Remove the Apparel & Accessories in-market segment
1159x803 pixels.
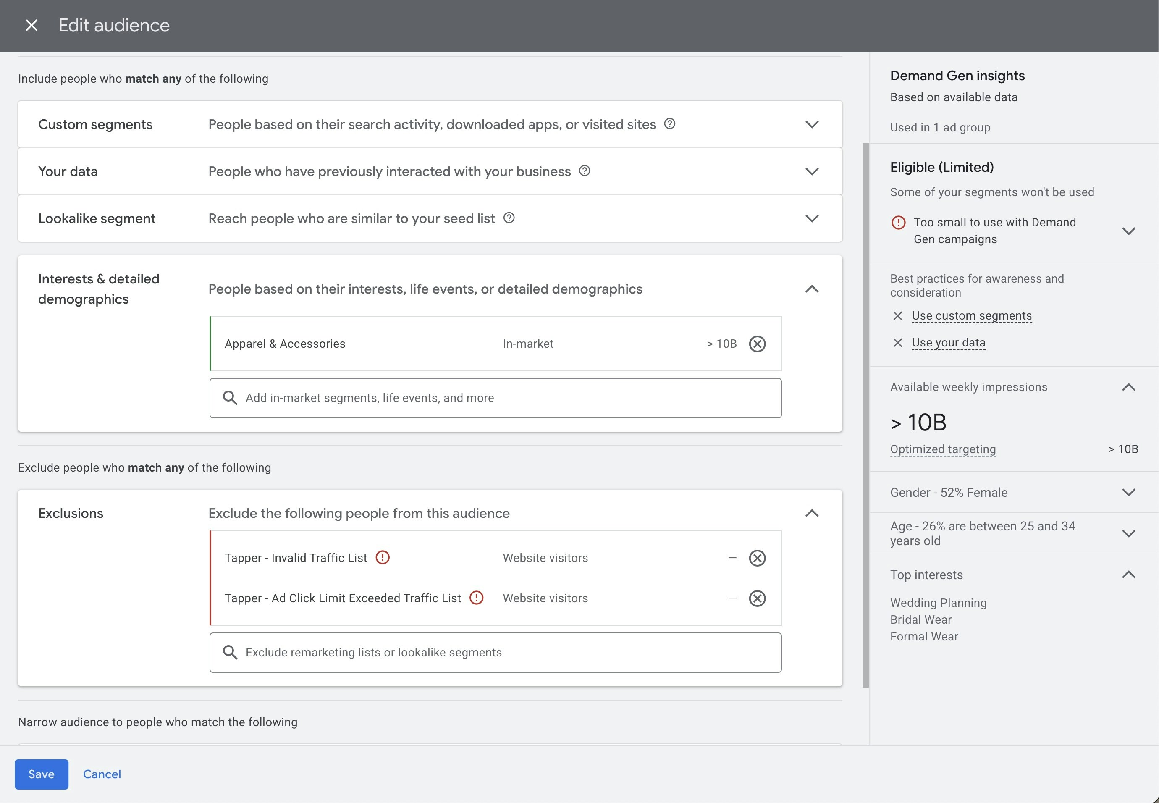pos(758,344)
